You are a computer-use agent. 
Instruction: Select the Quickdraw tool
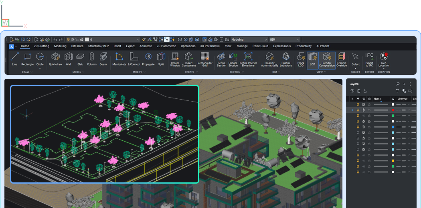click(55, 59)
